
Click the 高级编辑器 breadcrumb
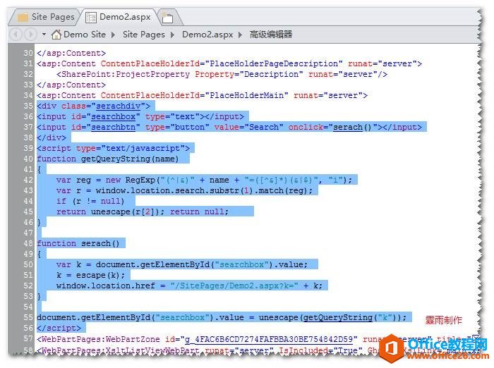tap(271, 35)
